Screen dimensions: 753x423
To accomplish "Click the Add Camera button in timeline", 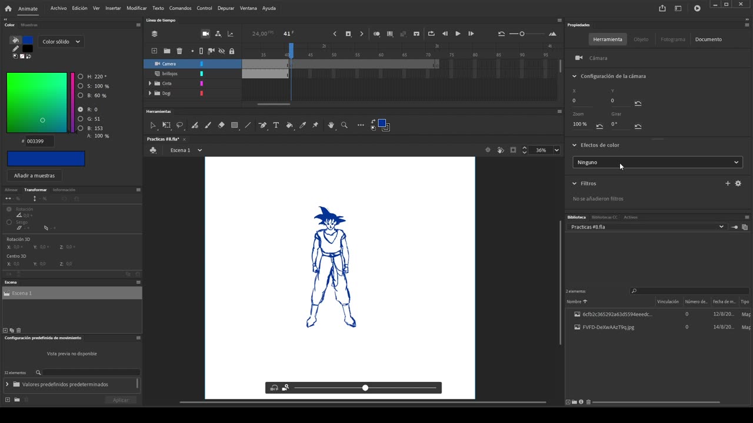I will coord(205,33).
